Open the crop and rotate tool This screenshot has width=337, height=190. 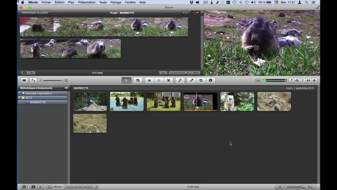pyautogui.click(x=201, y=80)
